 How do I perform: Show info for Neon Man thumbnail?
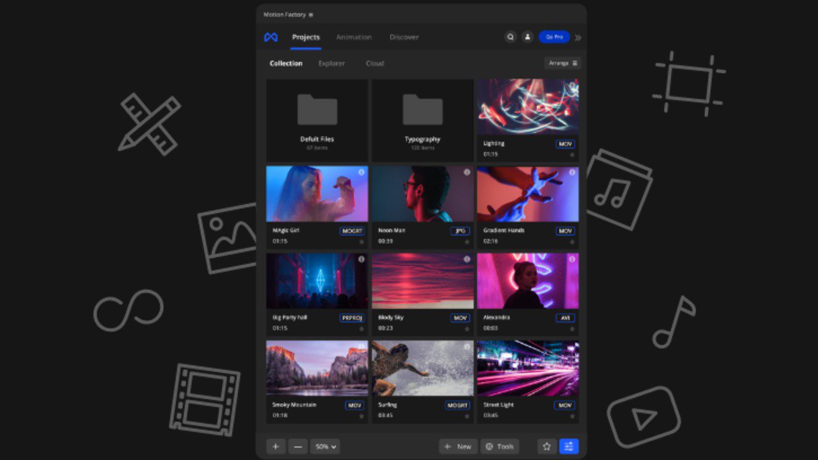pos(467,172)
